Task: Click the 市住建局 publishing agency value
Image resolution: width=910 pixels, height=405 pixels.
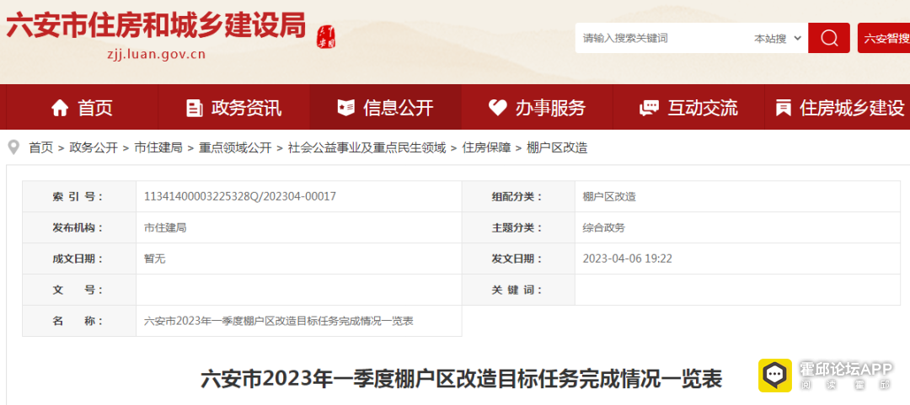Action: [165, 227]
